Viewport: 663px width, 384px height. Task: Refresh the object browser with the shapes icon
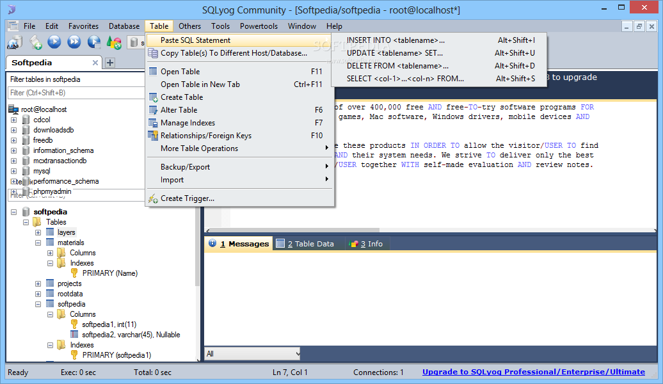pos(114,42)
